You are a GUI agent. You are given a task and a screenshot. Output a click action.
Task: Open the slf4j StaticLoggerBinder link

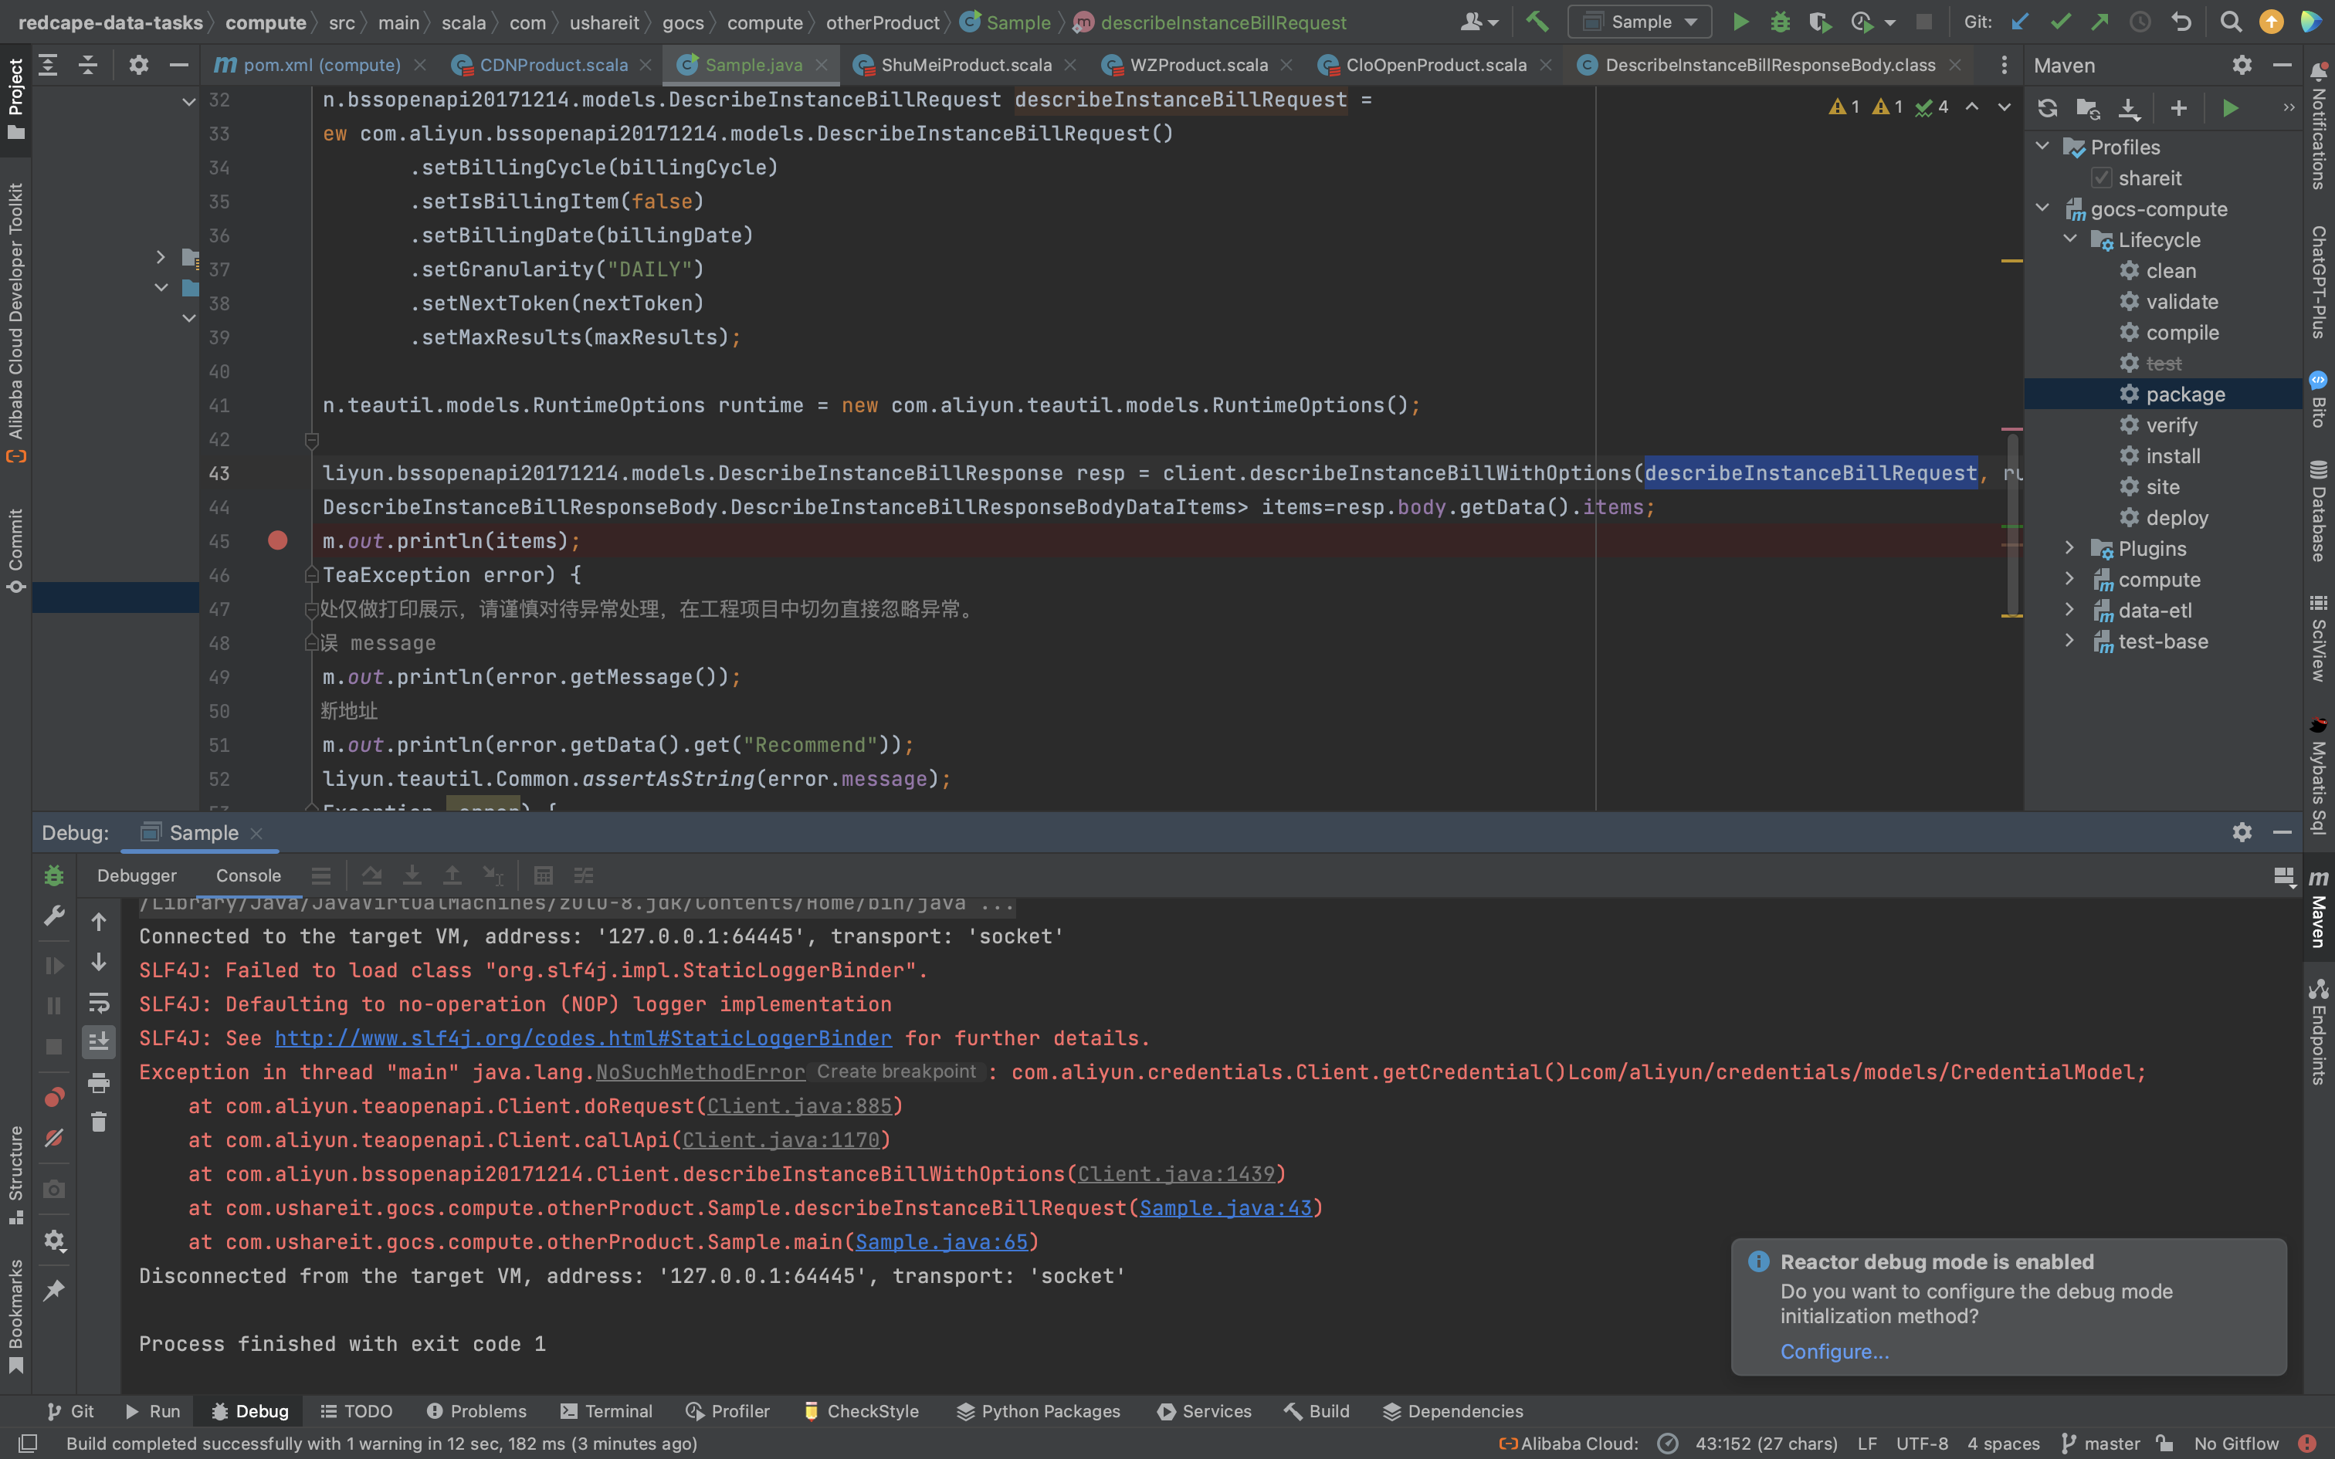point(583,1038)
